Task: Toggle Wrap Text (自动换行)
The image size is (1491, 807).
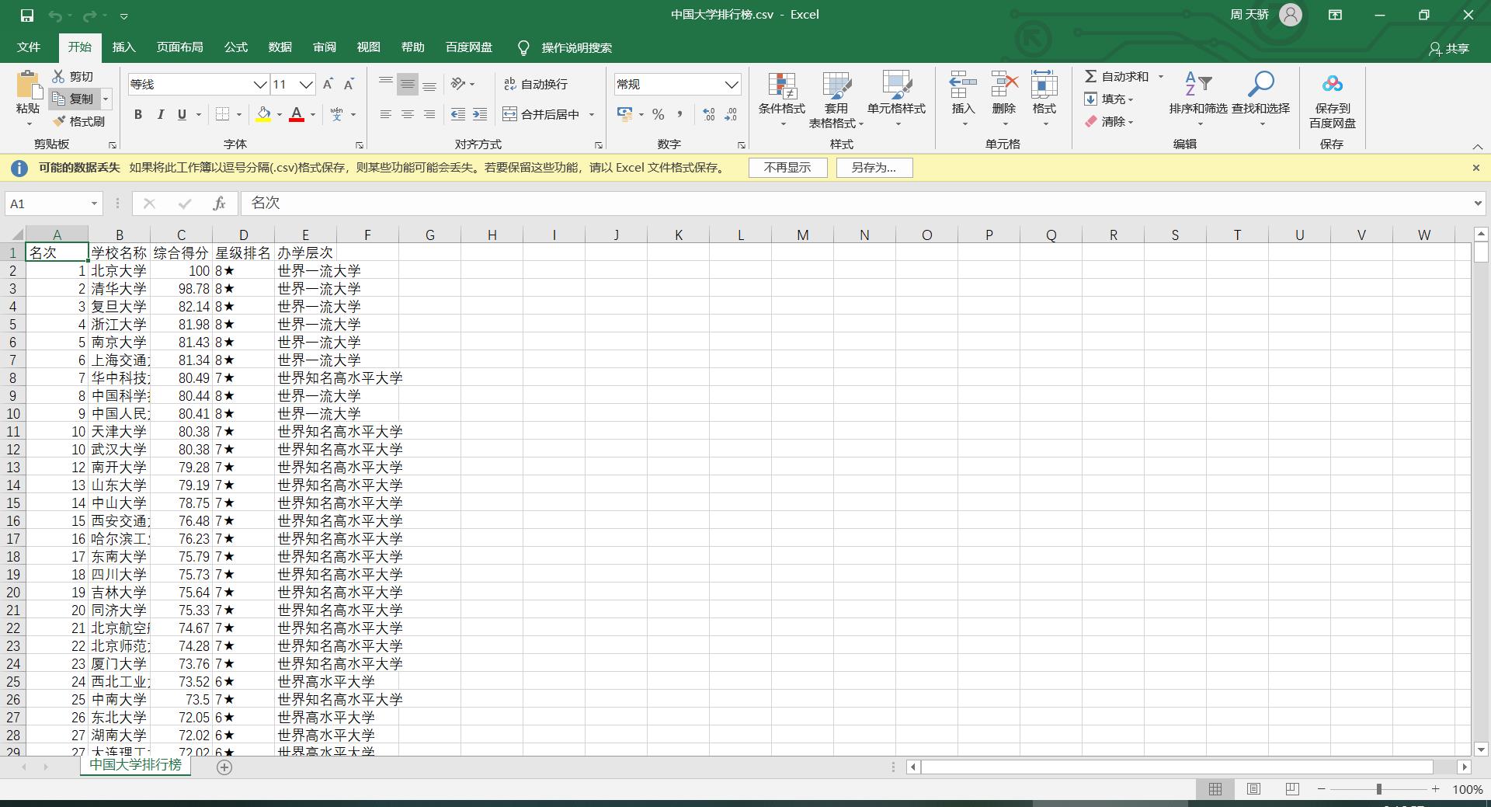Action: (536, 84)
